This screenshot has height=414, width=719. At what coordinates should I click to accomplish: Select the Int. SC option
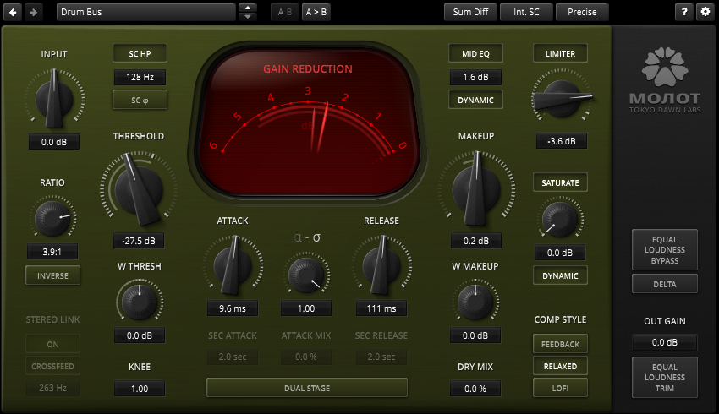point(526,12)
